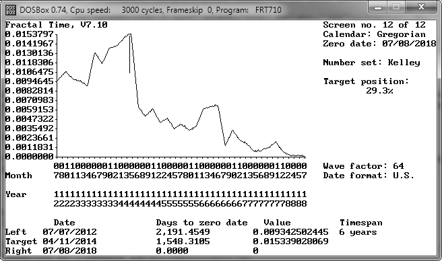The image size is (442, 261).
Task: Click the Days to zero date 2,191.4549
Action: [183, 232]
